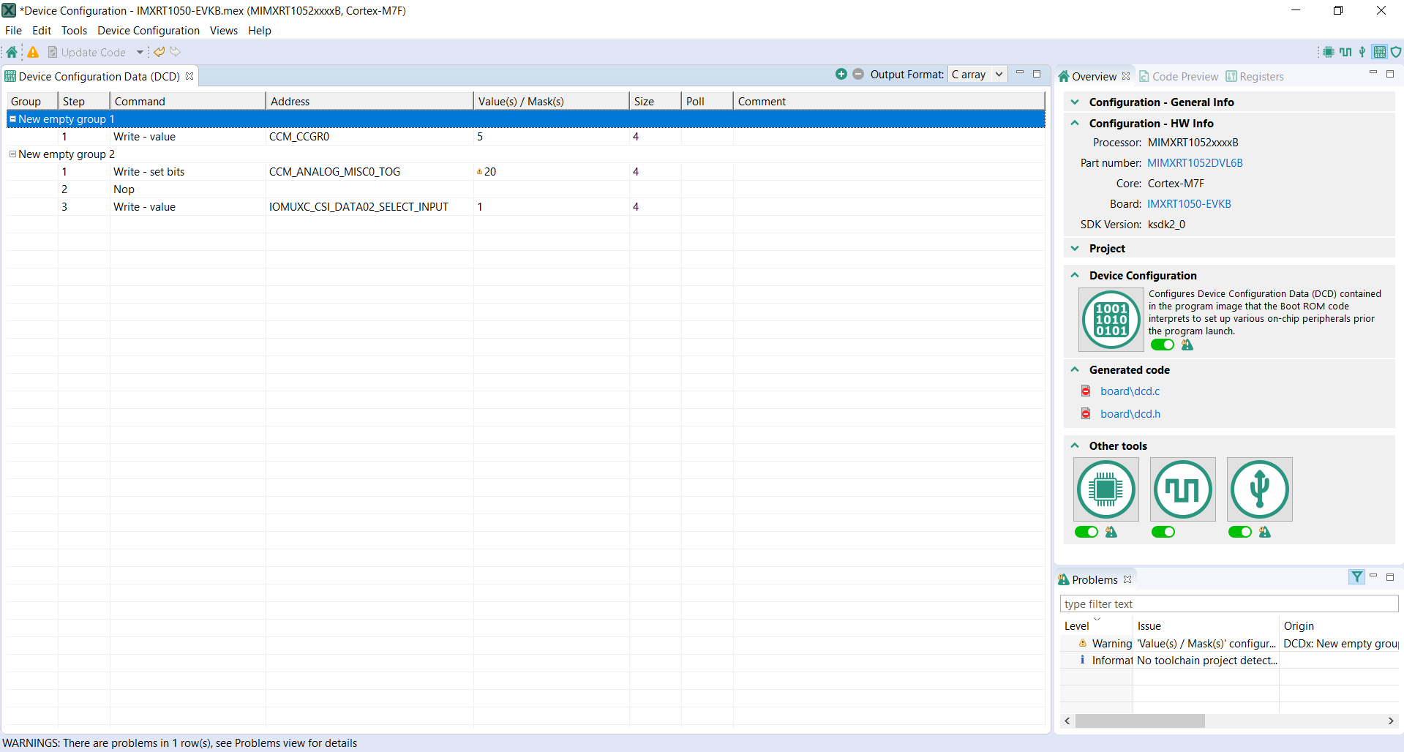This screenshot has width=1404, height=752.
Task: Open the shield tool in the top-right toolbar
Action: [x=1396, y=52]
